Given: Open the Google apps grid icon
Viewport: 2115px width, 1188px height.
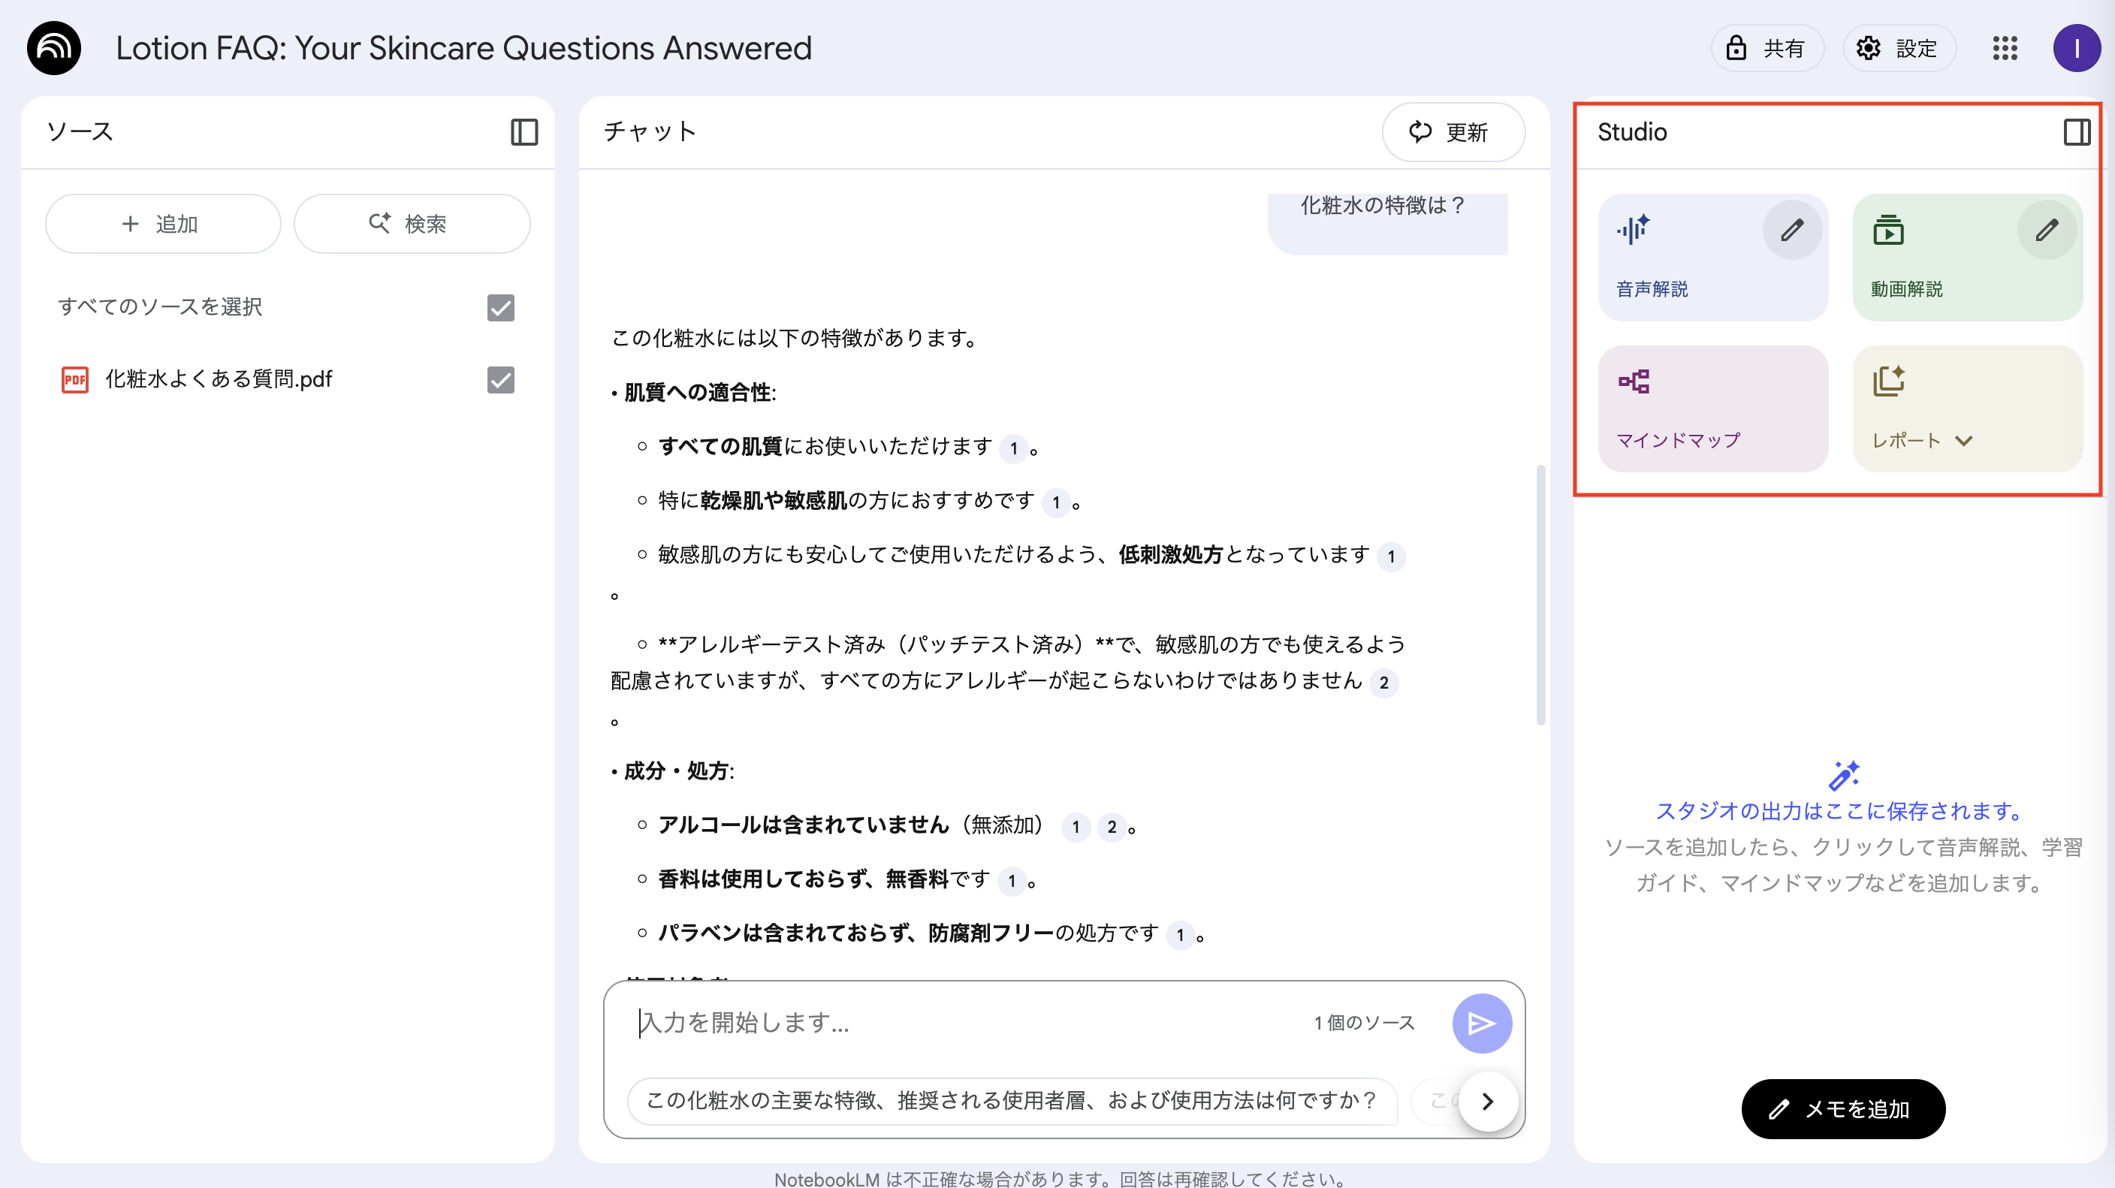Looking at the screenshot, I should 2004,49.
